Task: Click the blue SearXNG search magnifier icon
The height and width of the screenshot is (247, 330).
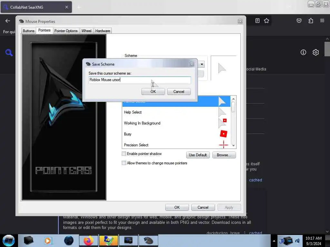Action: [x=9, y=52]
